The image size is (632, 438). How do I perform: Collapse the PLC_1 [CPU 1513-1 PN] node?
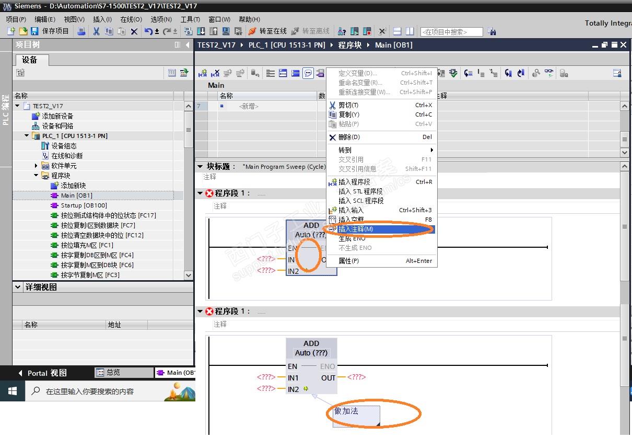tap(27, 136)
